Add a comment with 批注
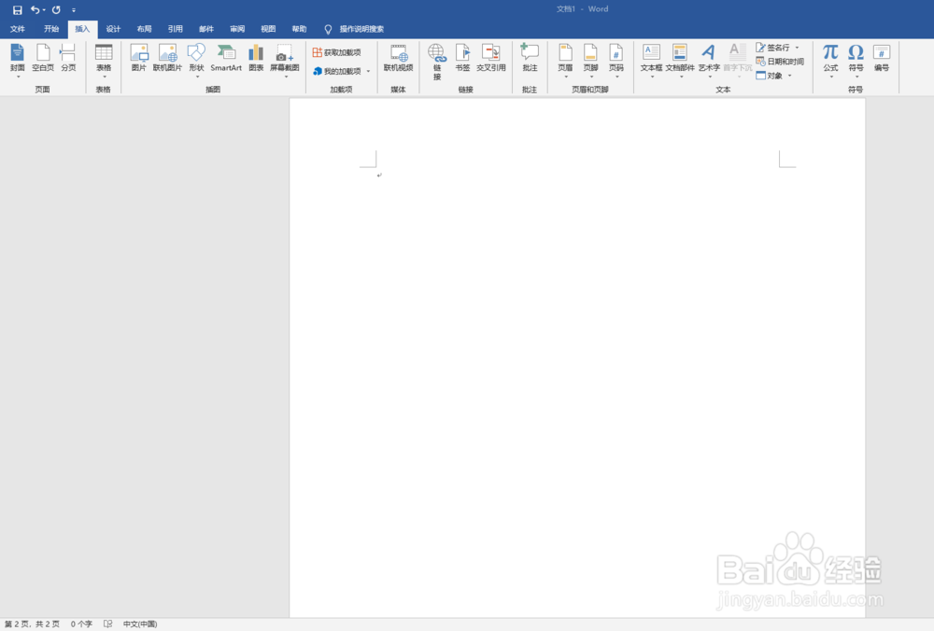This screenshot has width=934, height=631. point(530,58)
